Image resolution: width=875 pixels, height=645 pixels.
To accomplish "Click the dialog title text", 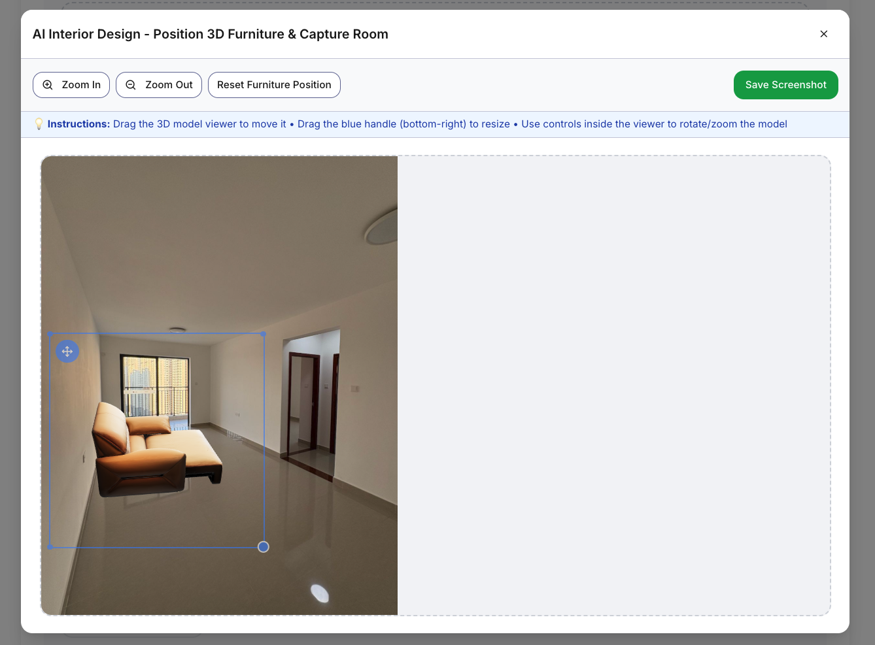I will pyautogui.click(x=210, y=34).
